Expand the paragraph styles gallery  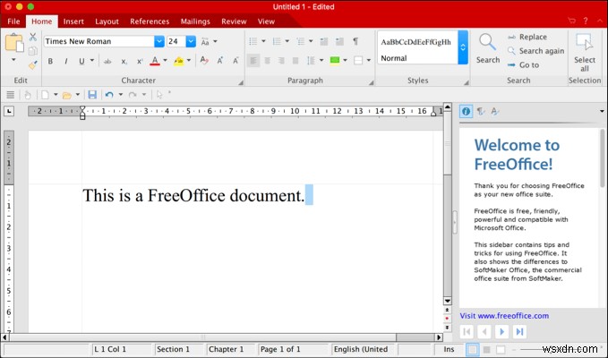[463, 47]
